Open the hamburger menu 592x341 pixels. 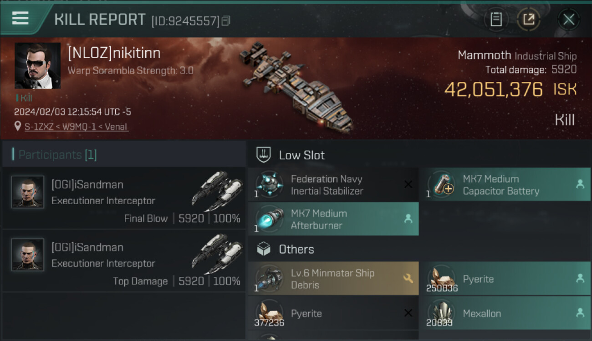coord(20,19)
